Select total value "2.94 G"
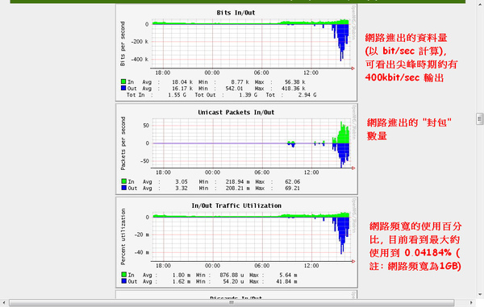This screenshot has height=307, width=484. click(307, 95)
